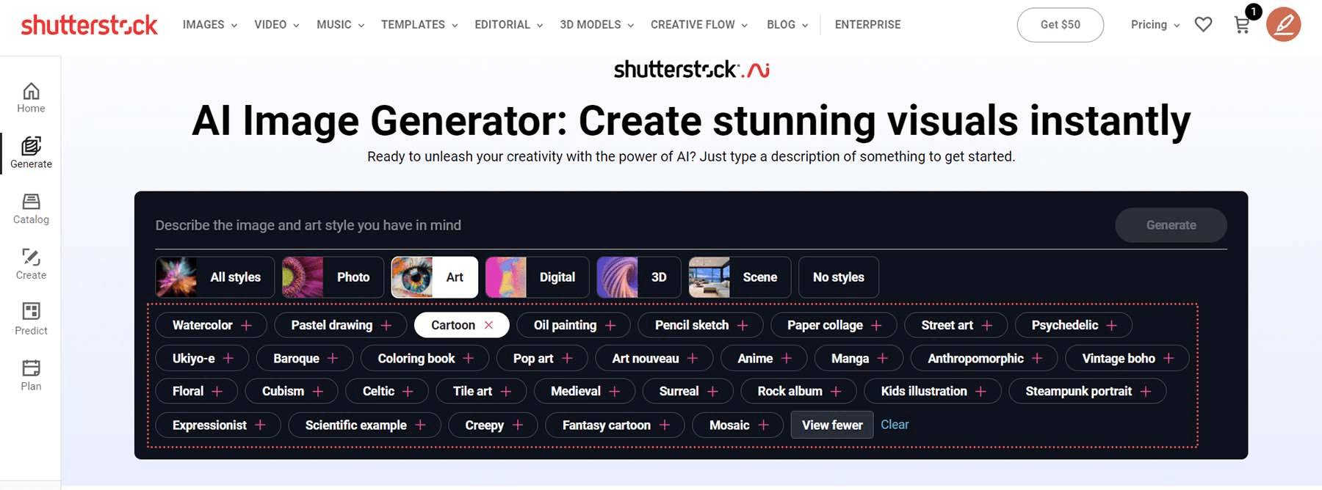1322x490 pixels.
Task: Click the View fewer button
Action: [832, 425]
